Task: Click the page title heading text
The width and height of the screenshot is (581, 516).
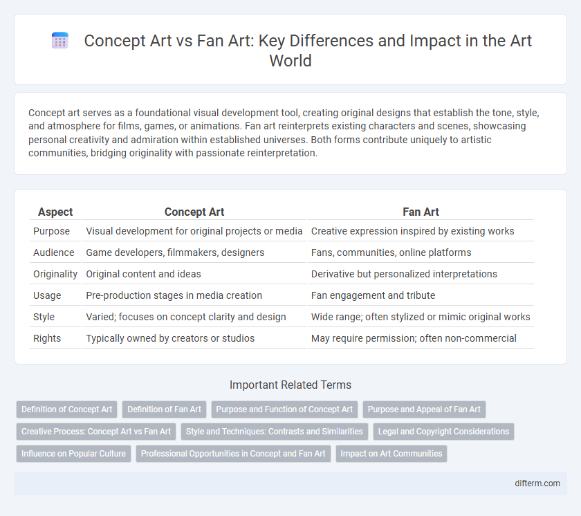Action: coord(308,50)
